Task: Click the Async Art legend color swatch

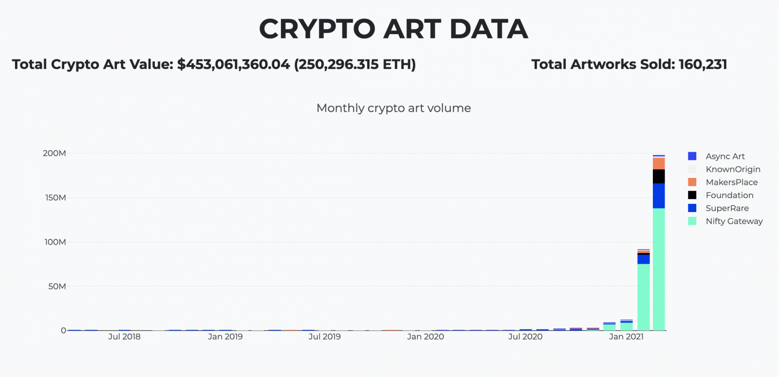Action: point(692,156)
